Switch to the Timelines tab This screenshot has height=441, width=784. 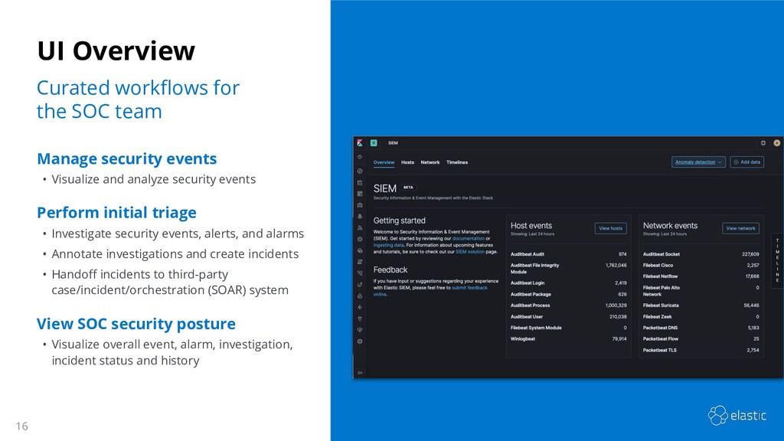[457, 162]
